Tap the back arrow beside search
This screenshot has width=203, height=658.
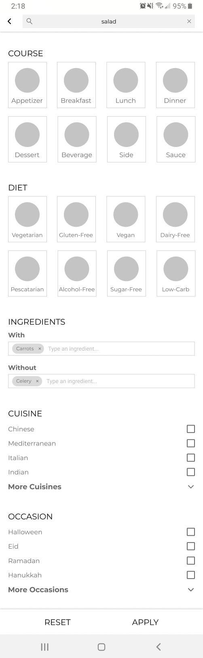(9, 21)
